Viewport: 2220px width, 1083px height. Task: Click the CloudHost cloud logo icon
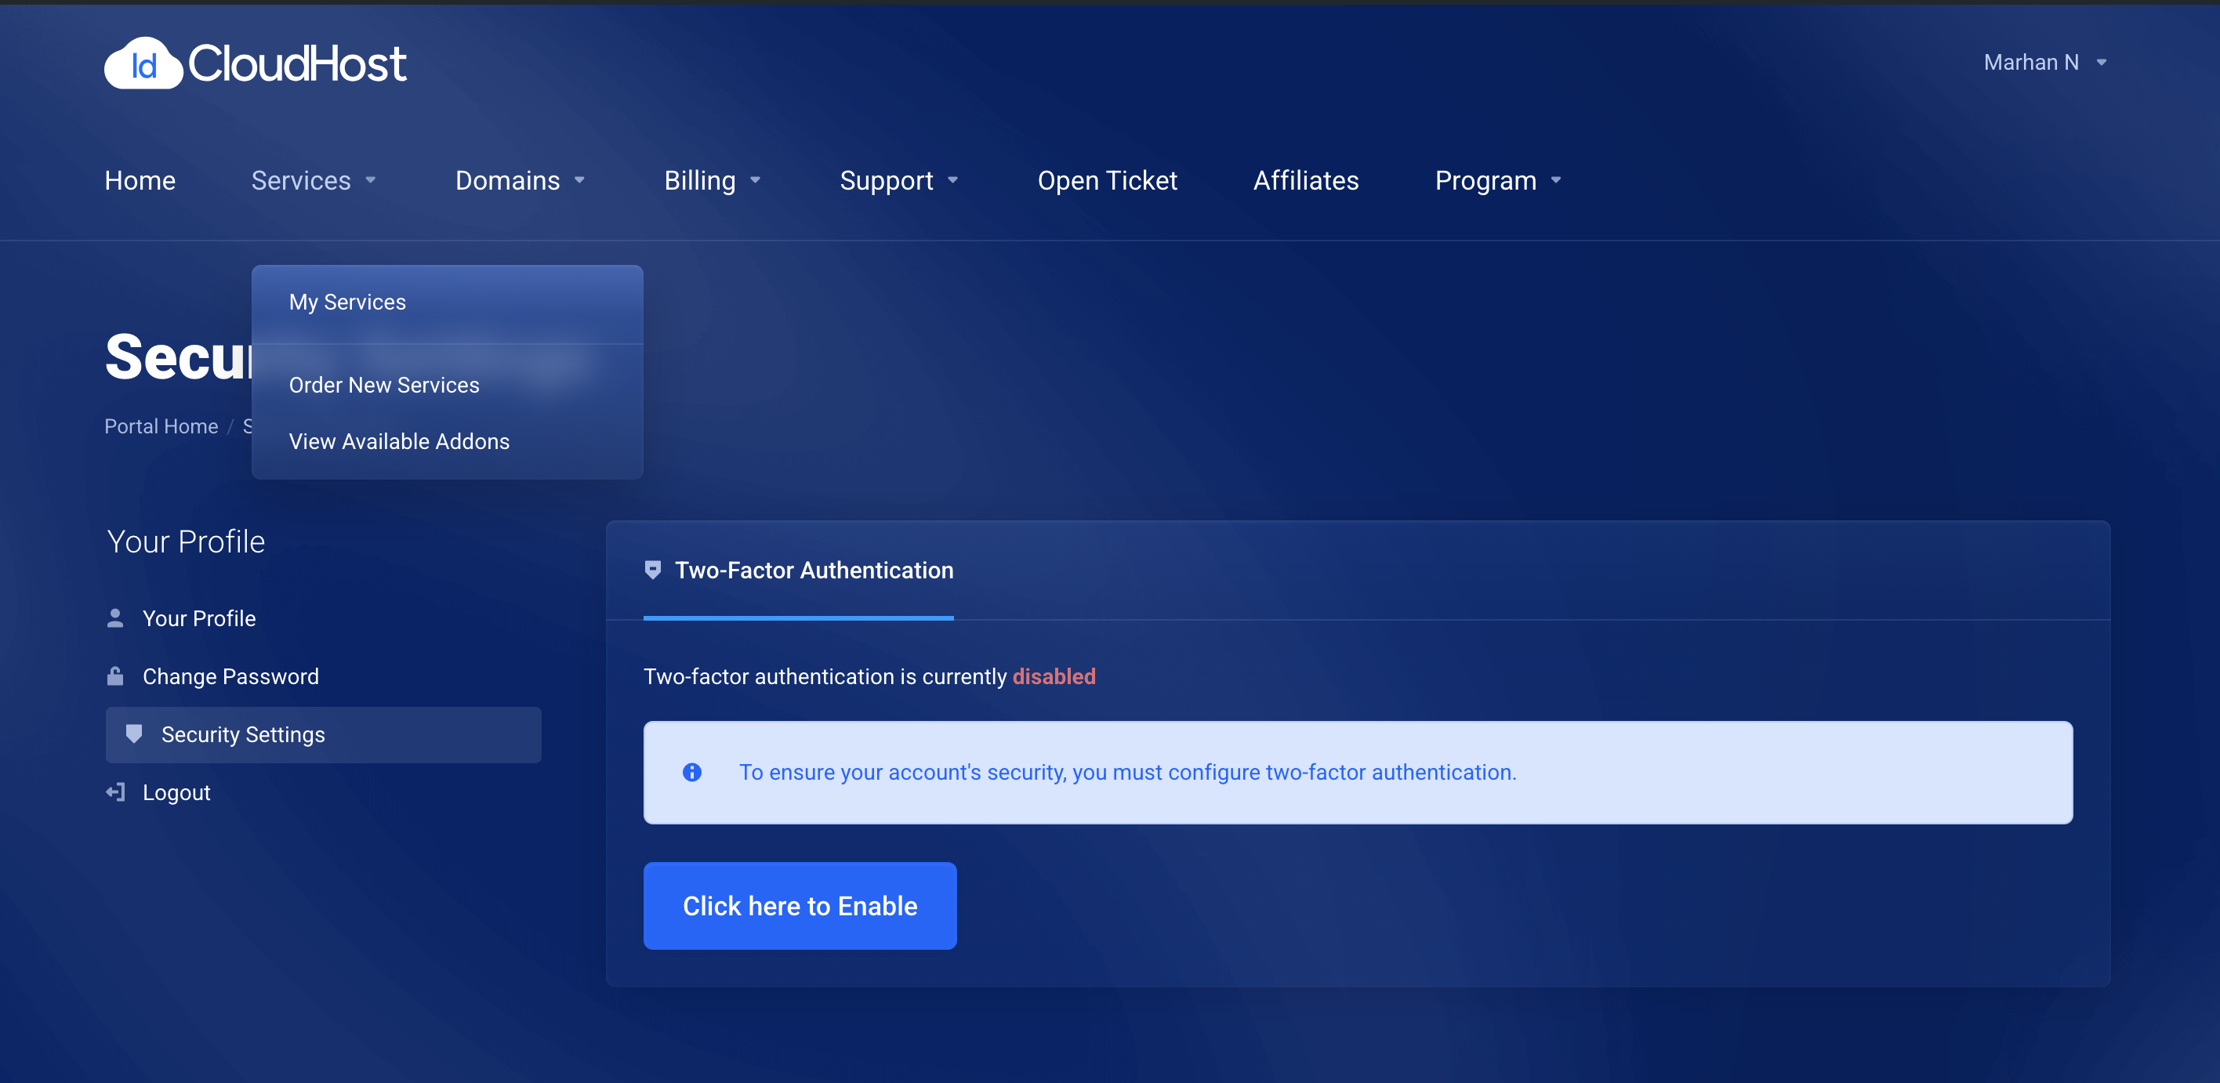tap(143, 63)
